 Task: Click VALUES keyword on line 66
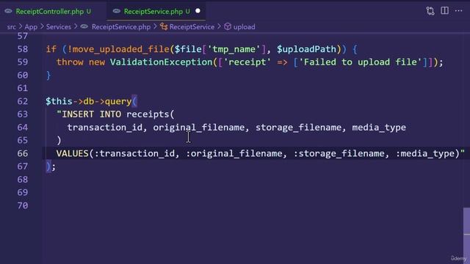[x=72, y=153]
